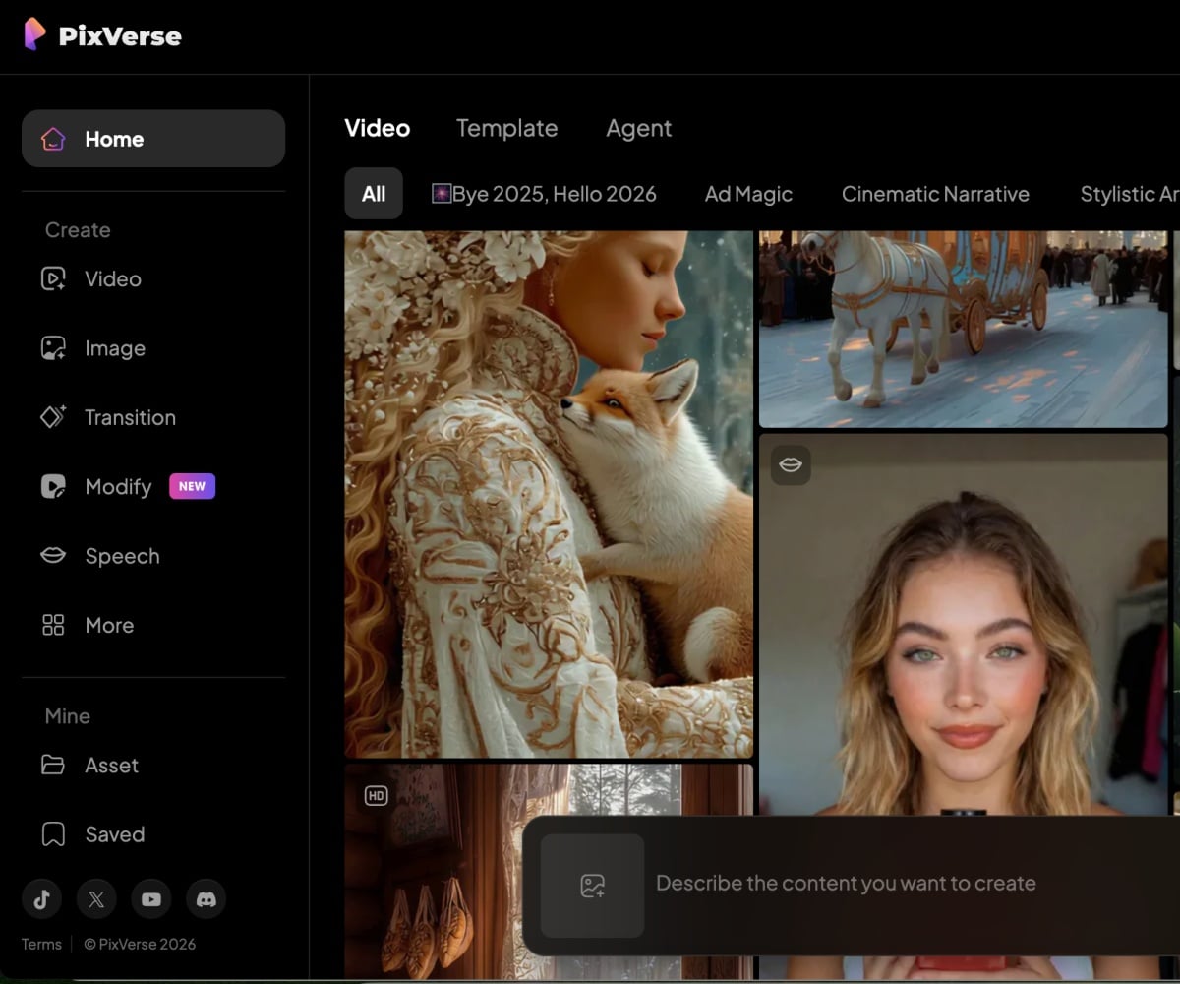Click the NEW badge beside Modify
1180x984 pixels.
click(x=192, y=486)
